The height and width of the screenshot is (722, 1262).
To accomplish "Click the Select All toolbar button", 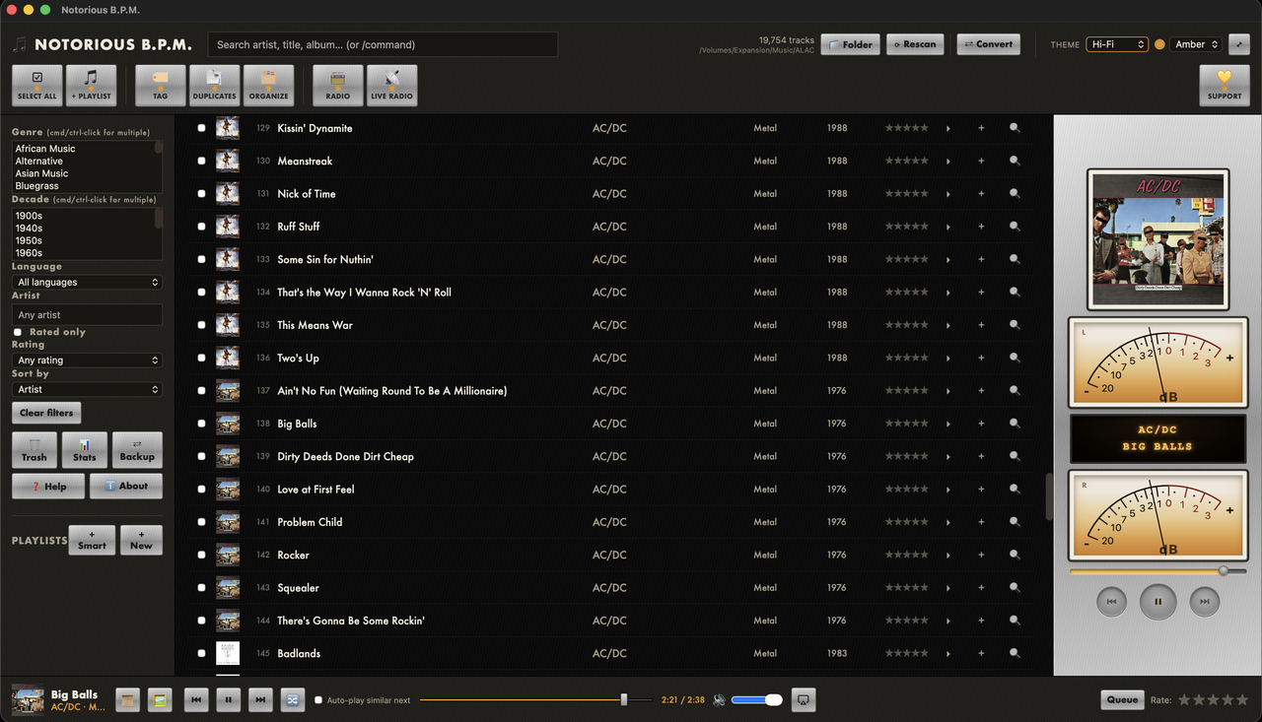I will (37, 86).
